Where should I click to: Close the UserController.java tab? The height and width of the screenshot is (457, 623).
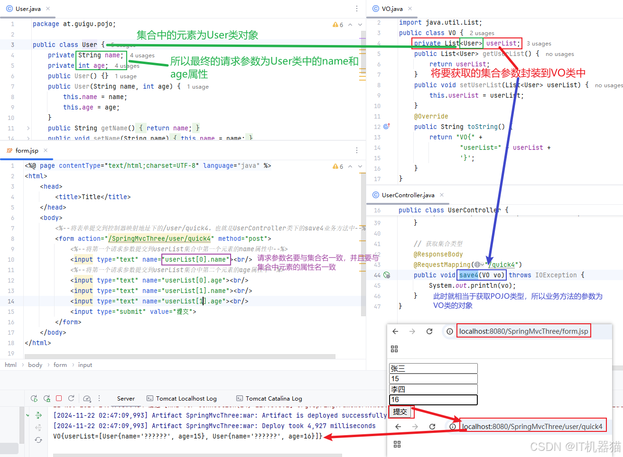tap(442, 195)
